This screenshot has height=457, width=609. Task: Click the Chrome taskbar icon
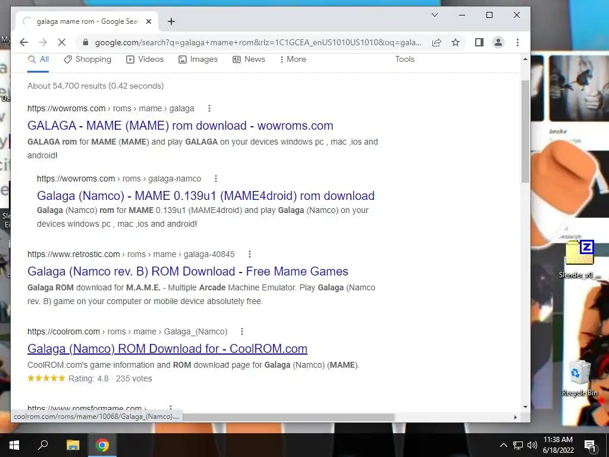102,445
